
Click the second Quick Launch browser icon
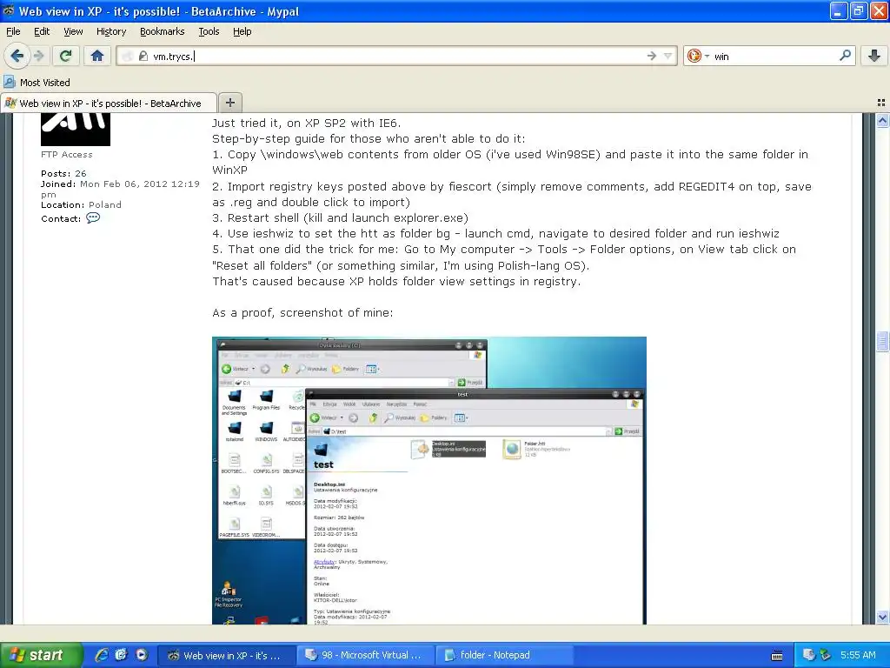(x=122, y=655)
